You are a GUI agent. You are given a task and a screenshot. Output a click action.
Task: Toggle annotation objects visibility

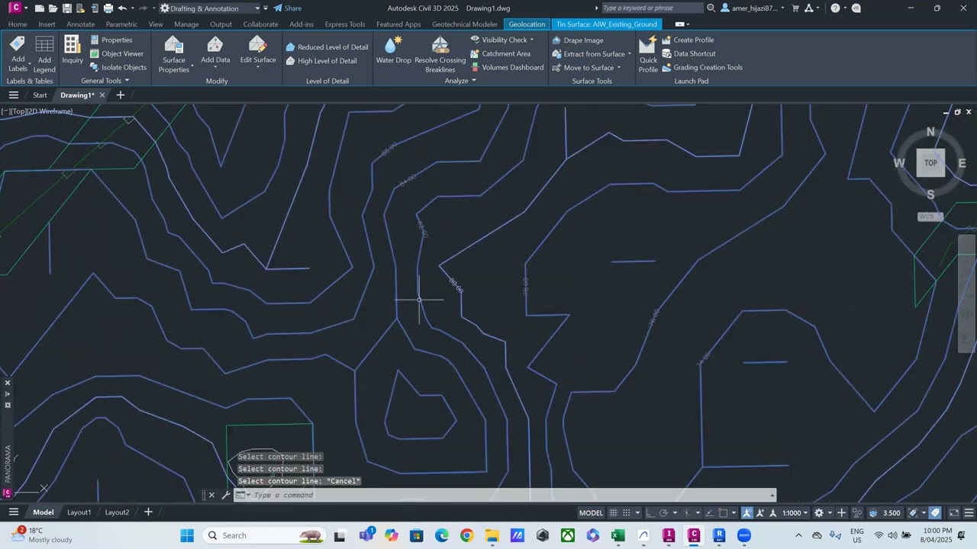(747, 512)
